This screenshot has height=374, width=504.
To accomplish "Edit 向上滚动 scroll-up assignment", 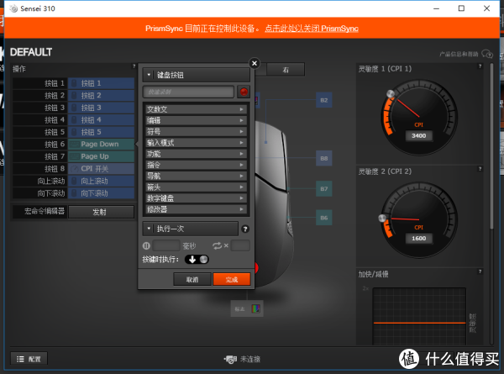I will click(102, 181).
